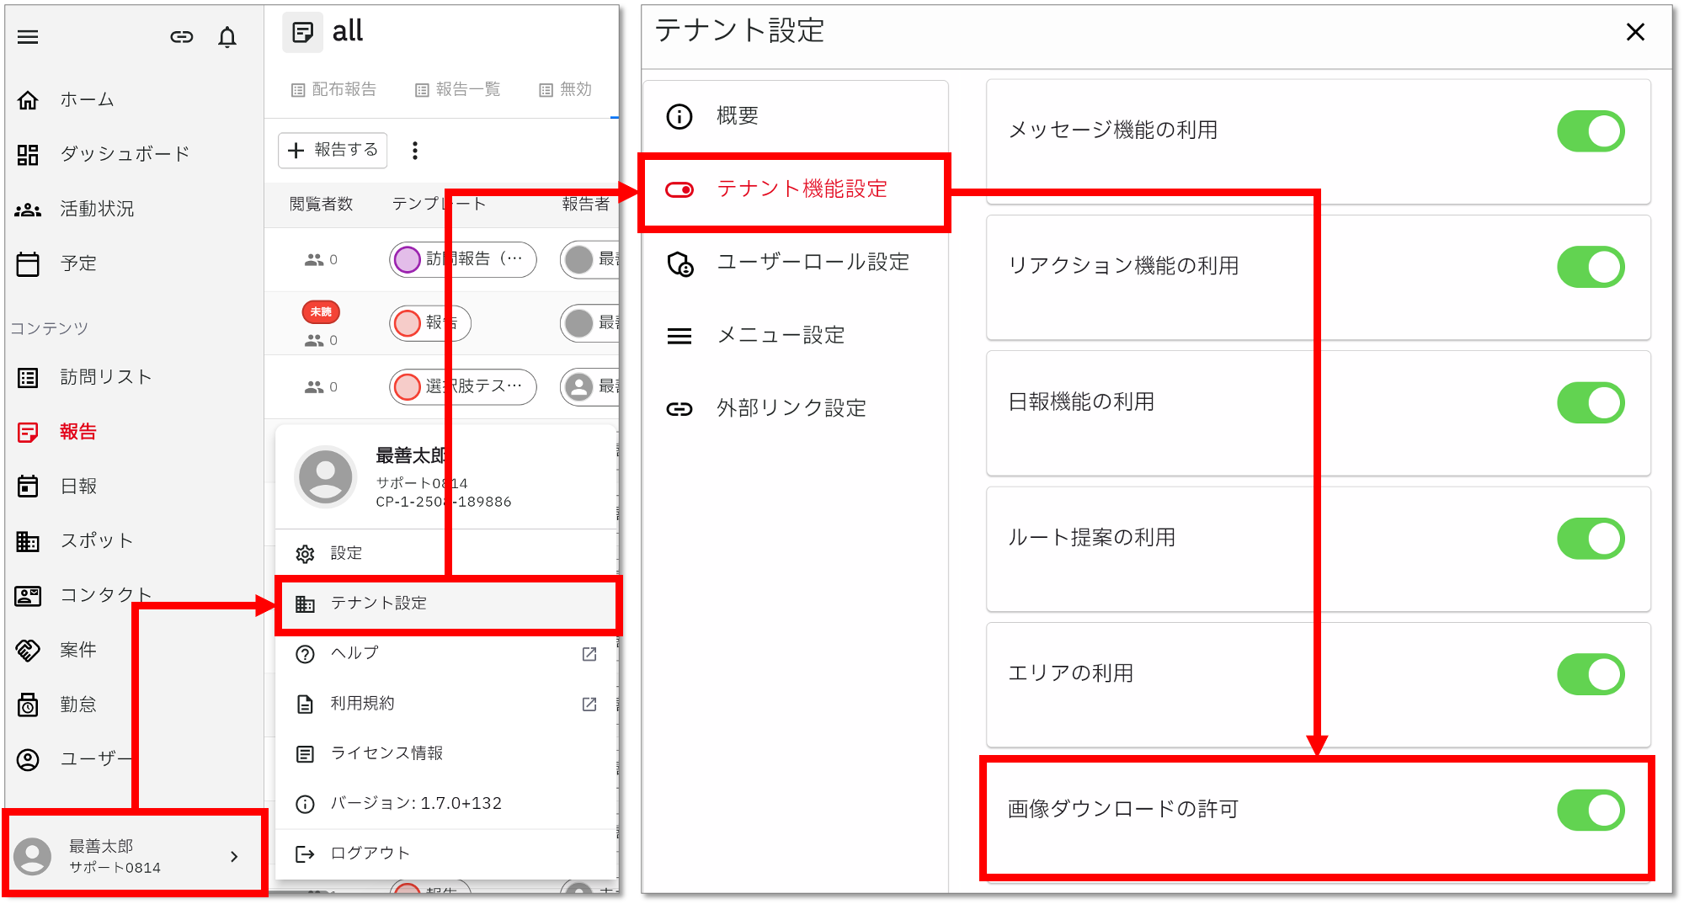Open the 訪問報告 template chip
This screenshot has width=1684, height=904.
pyautogui.click(x=462, y=259)
